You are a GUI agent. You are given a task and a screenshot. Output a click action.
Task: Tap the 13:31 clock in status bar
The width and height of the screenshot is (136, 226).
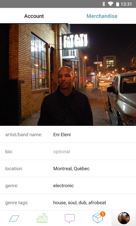[x=126, y=4]
